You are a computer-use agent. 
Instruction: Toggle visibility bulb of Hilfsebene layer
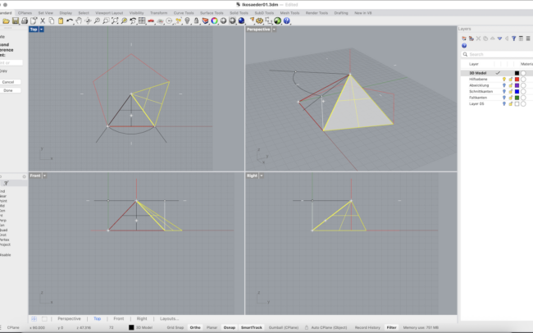[504, 79]
